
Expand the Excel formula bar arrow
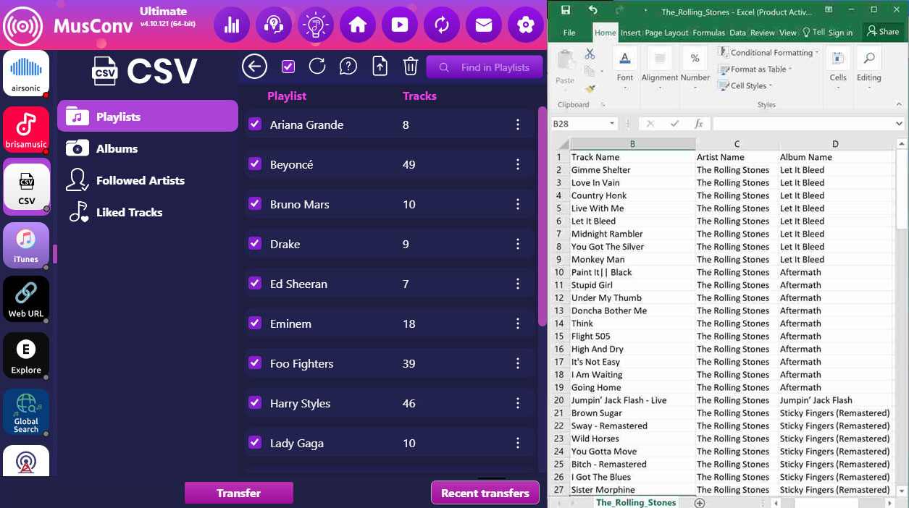[899, 124]
